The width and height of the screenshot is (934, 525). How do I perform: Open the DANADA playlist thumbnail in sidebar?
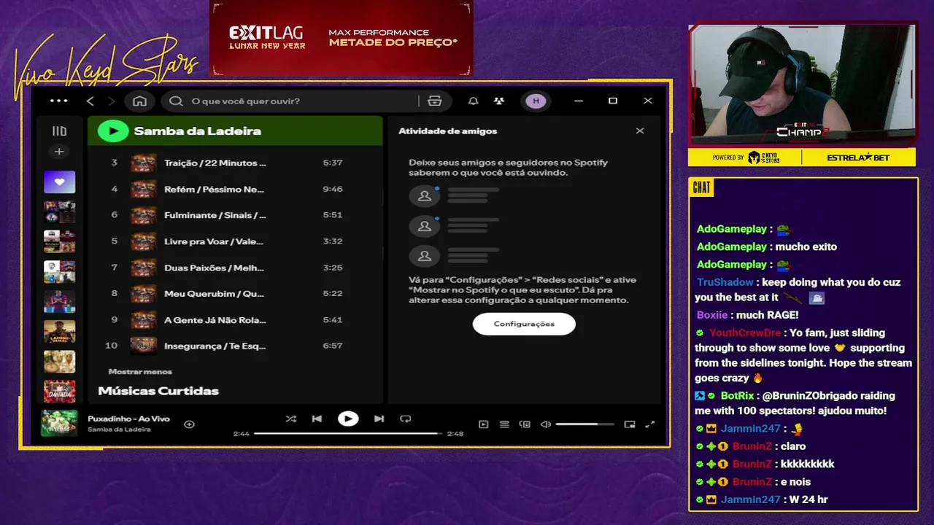click(59, 392)
